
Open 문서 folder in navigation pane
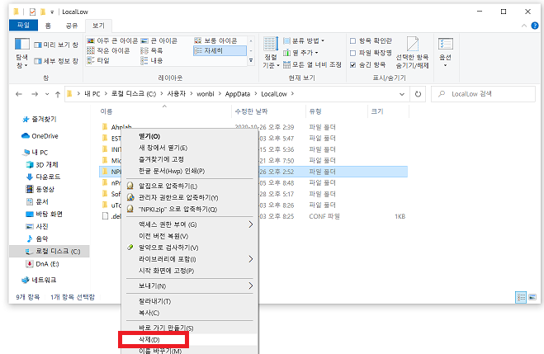point(37,202)
